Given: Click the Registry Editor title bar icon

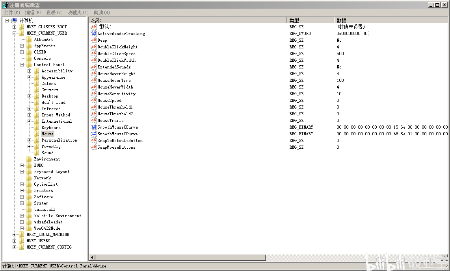Looking at the screenshot, I should 5,5.
